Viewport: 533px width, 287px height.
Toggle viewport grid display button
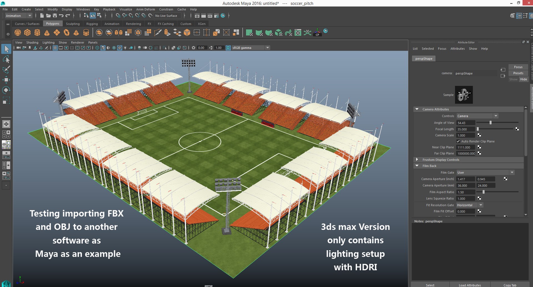[x=55, y=48]
